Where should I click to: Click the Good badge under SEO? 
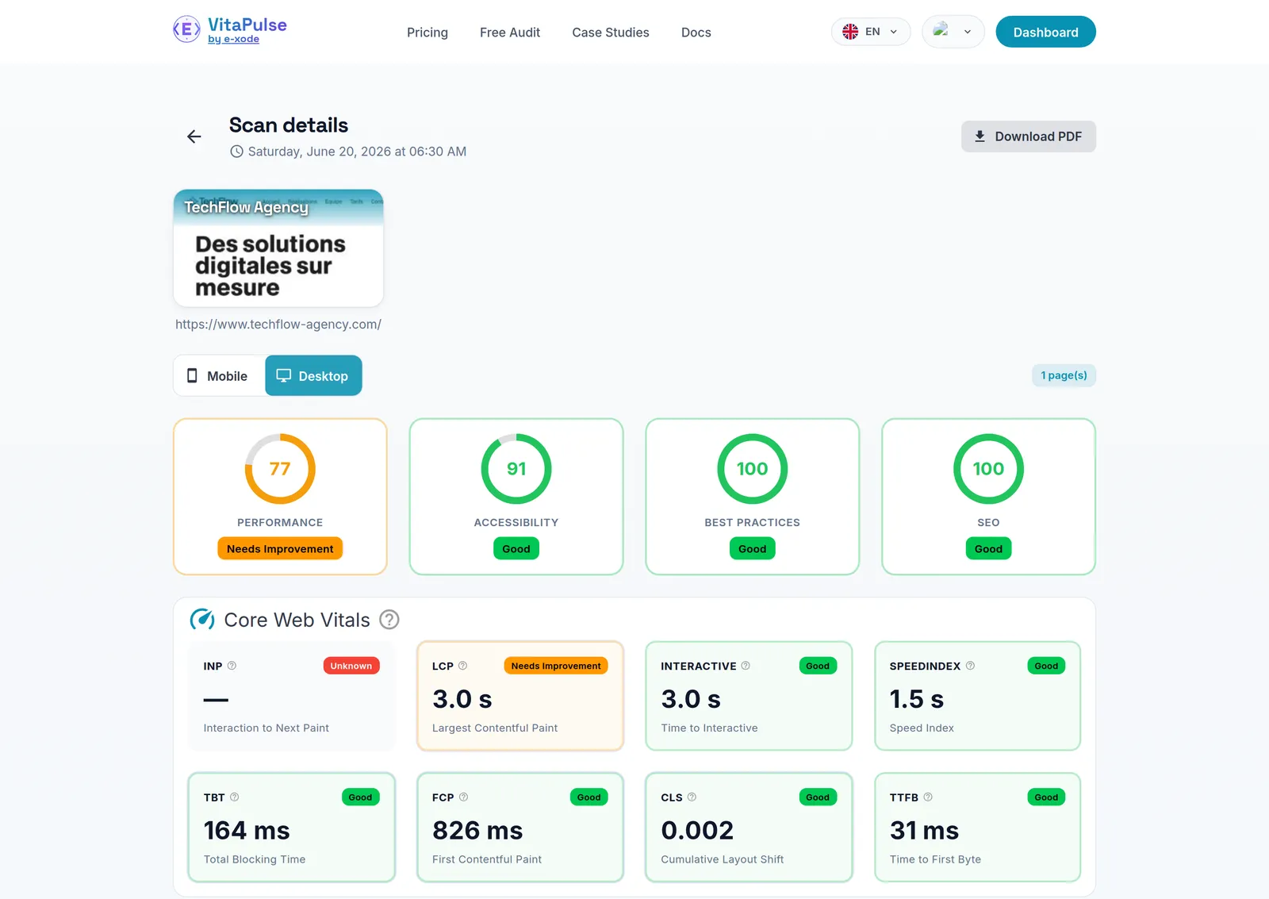988,548
